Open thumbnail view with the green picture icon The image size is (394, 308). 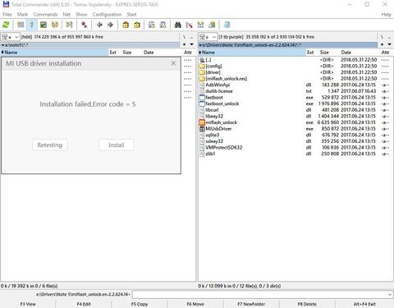(44, 25)
